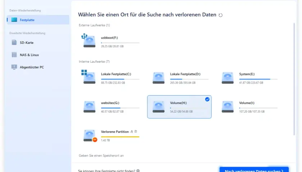302x172 pixels.
Task: Select the Volume(I:) drive icon
Action: pyautogui.click(x=228, y=106)
